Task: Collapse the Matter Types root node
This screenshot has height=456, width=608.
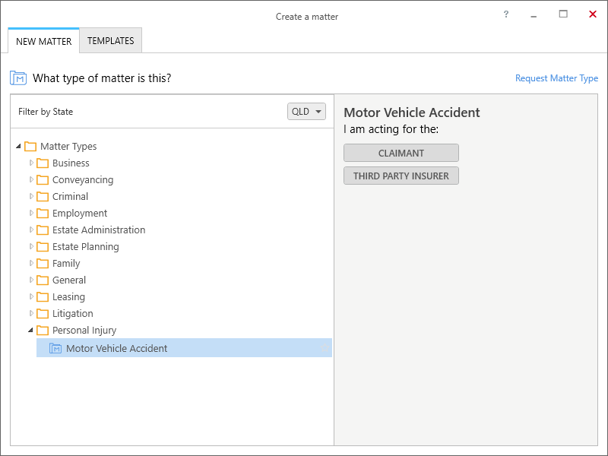Action: pyautogui.click(x=18, y=146)
